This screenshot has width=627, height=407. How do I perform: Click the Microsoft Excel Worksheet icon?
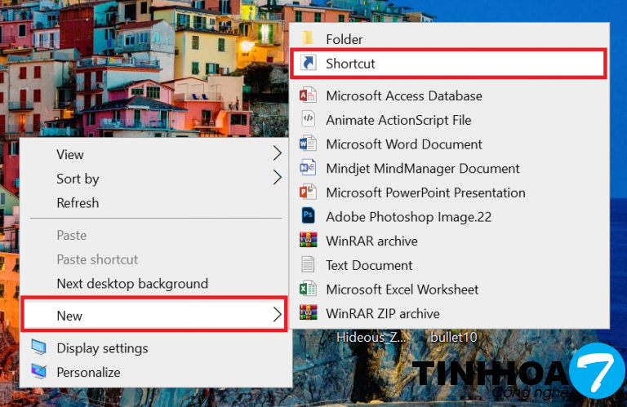click(x=308, y=290)
